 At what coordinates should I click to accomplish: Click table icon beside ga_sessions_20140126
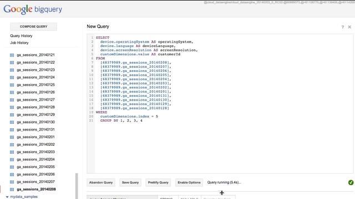click(x=12, y=92)
